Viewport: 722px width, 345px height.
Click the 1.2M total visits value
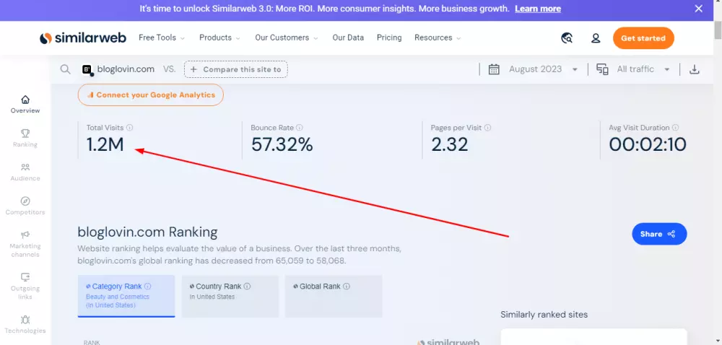(105, 144)
